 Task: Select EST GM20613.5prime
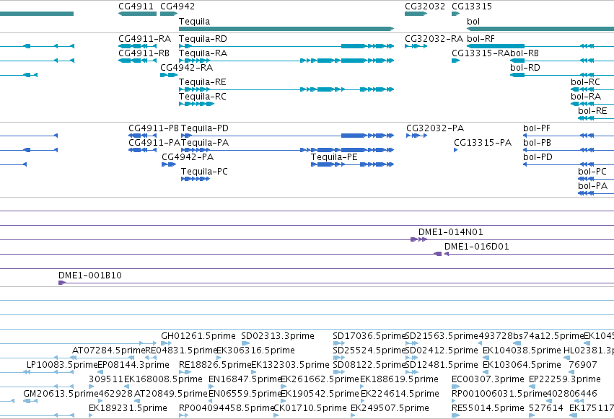[x=61, y=394]
